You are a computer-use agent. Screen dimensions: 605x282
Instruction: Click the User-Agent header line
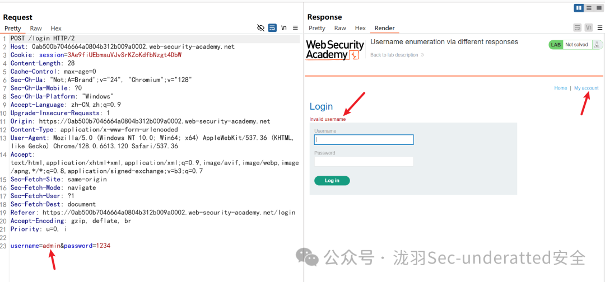point(152,142)
